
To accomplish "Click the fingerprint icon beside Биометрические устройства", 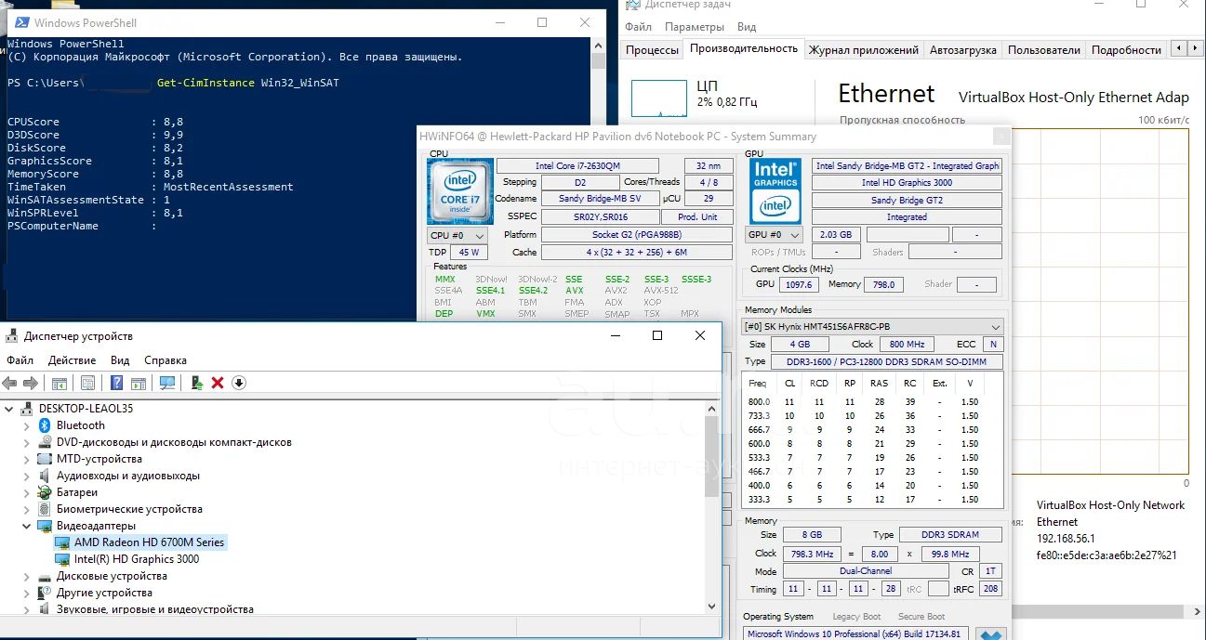I will [44, 509].
